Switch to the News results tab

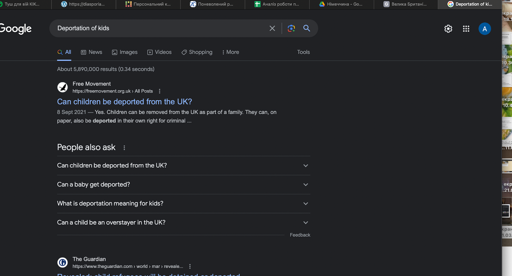pyautogui.click(x=92, y=52)
